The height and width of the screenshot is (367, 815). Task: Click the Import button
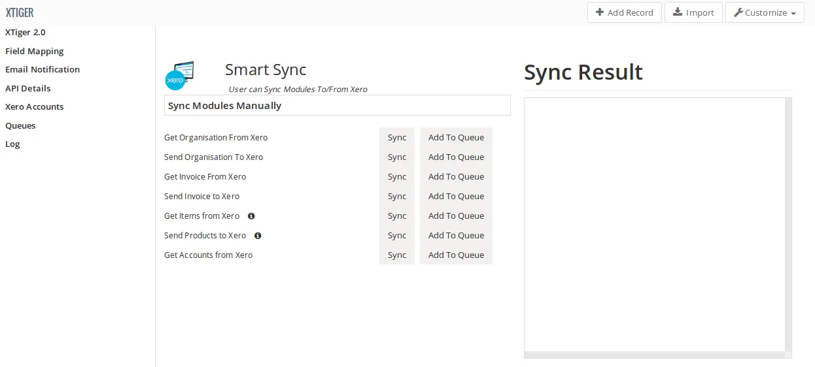[x=693, y=12]
